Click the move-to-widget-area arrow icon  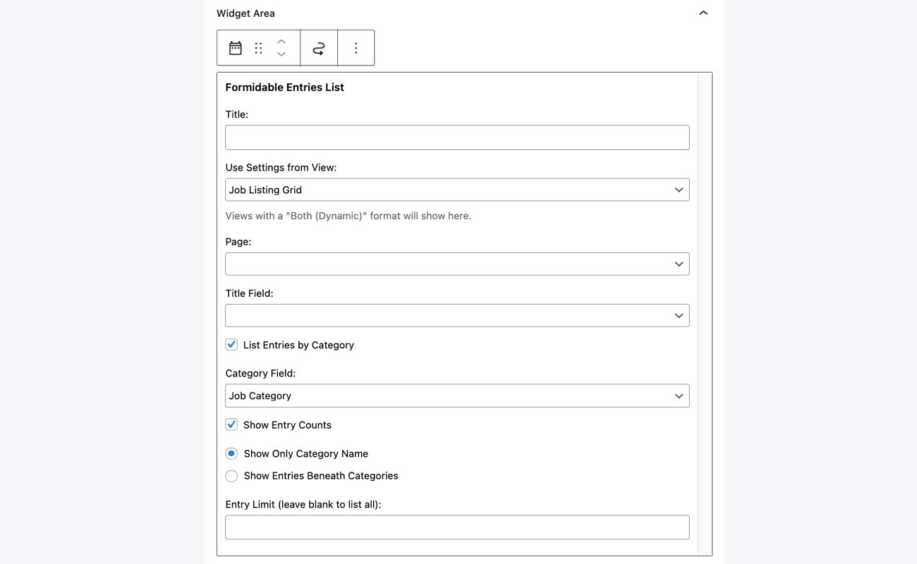(318, 47)
